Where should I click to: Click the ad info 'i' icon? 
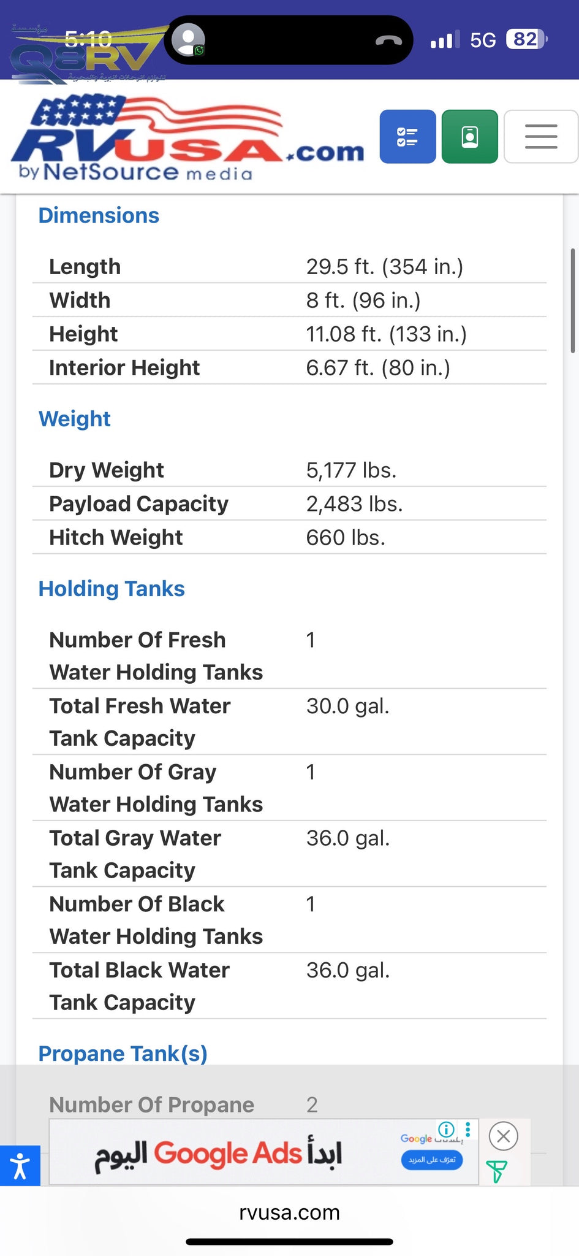coord(446,1129)
